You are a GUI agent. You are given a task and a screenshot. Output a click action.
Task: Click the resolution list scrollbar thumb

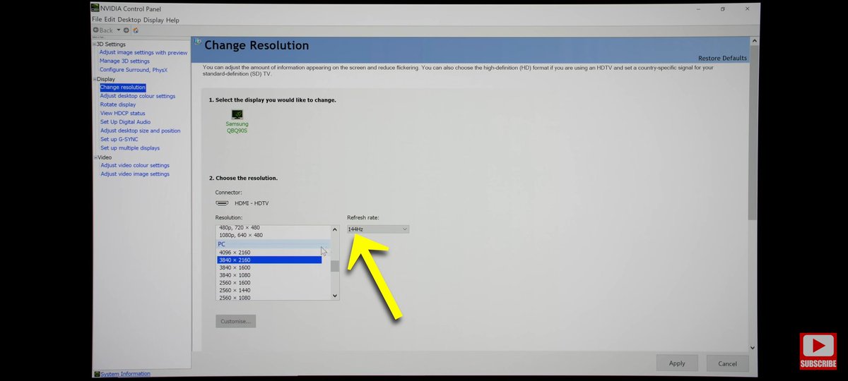coord(335,266)
